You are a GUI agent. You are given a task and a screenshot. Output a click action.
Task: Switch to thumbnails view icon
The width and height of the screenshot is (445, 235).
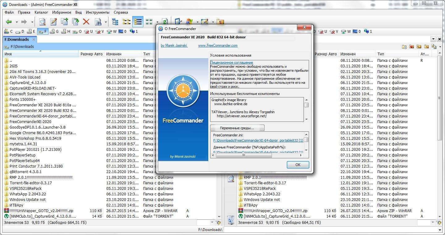pyautogui.click(x=149, y=22)
